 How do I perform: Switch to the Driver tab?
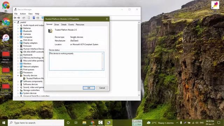pos(57,24)
